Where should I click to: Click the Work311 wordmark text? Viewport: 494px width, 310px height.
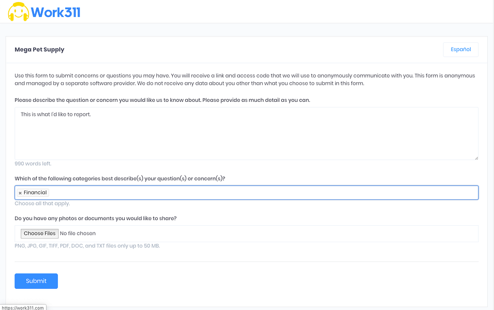tap(55, 12)
